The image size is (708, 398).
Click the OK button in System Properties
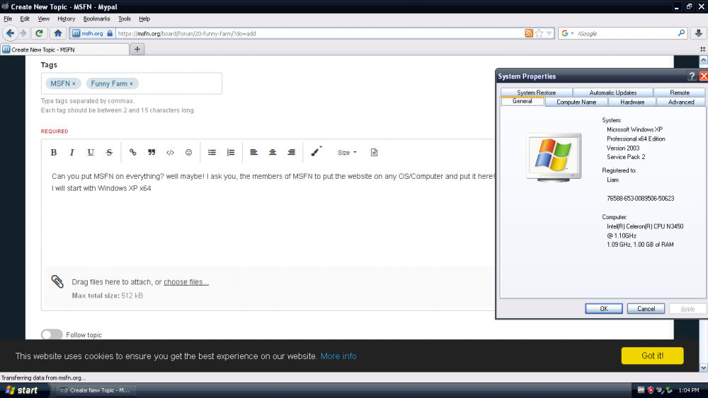[x=604, y=309]
